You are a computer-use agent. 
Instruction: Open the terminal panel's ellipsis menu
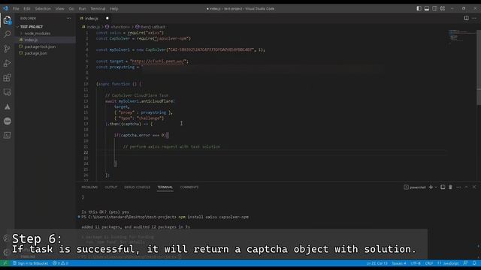(x=458, y=187)
